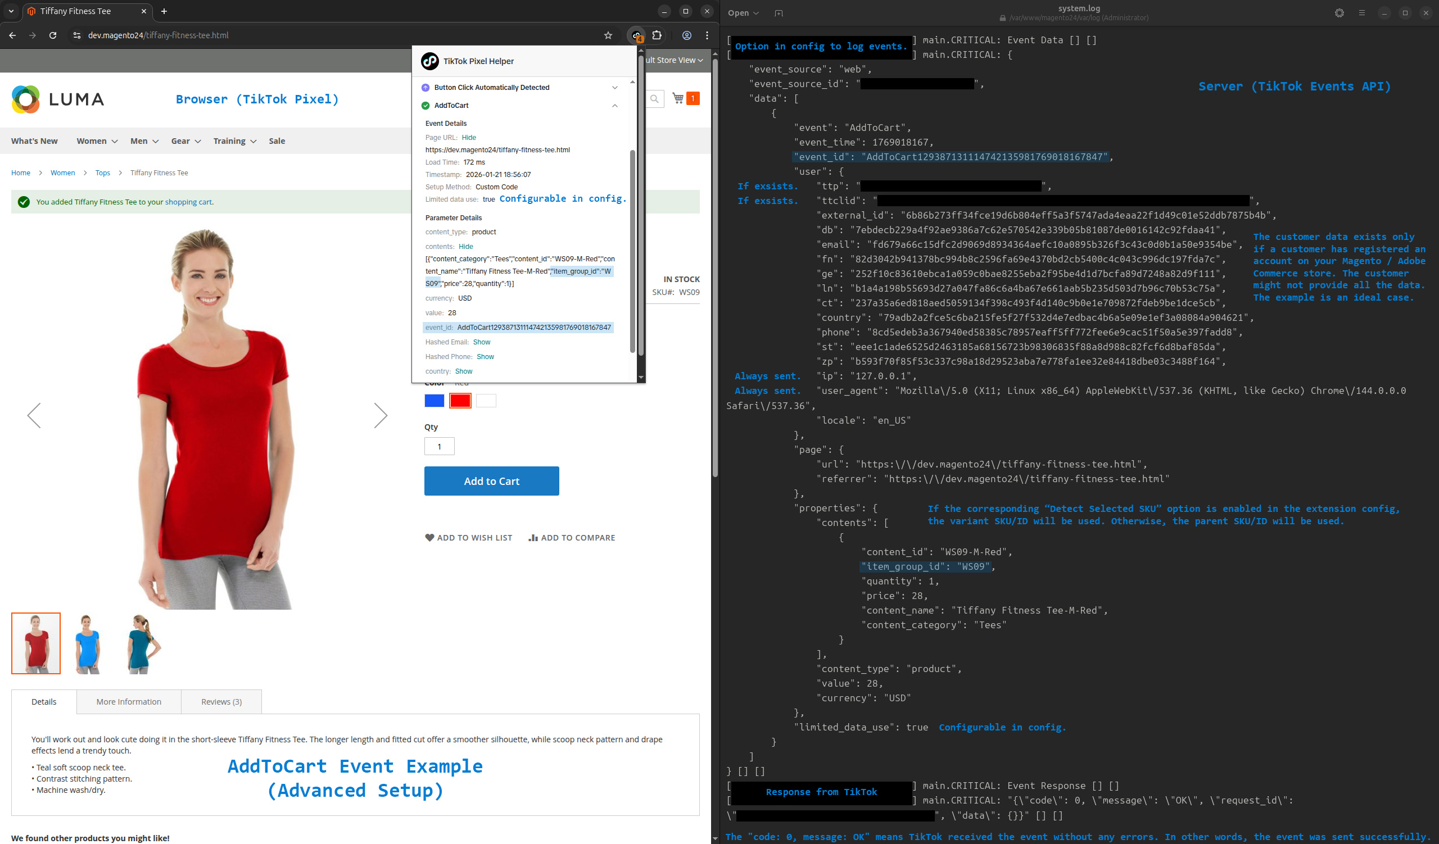This screenshot has width=1439, height=844.
Task: Go to Home breadcrumb link
Action: tap(21, 173)
